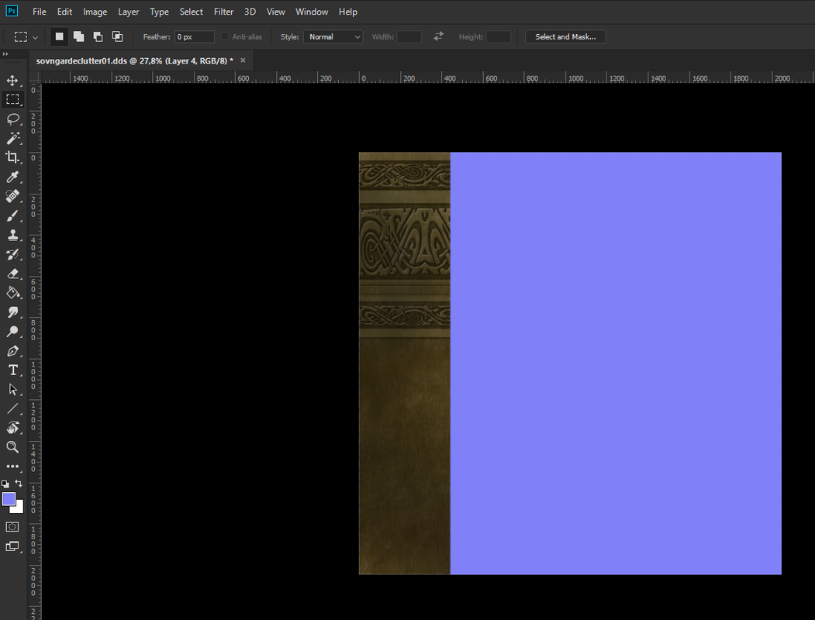Open the File menu
Image resolution: width=815 pixels, height=620 pixels.
click(x=40, y=12)
